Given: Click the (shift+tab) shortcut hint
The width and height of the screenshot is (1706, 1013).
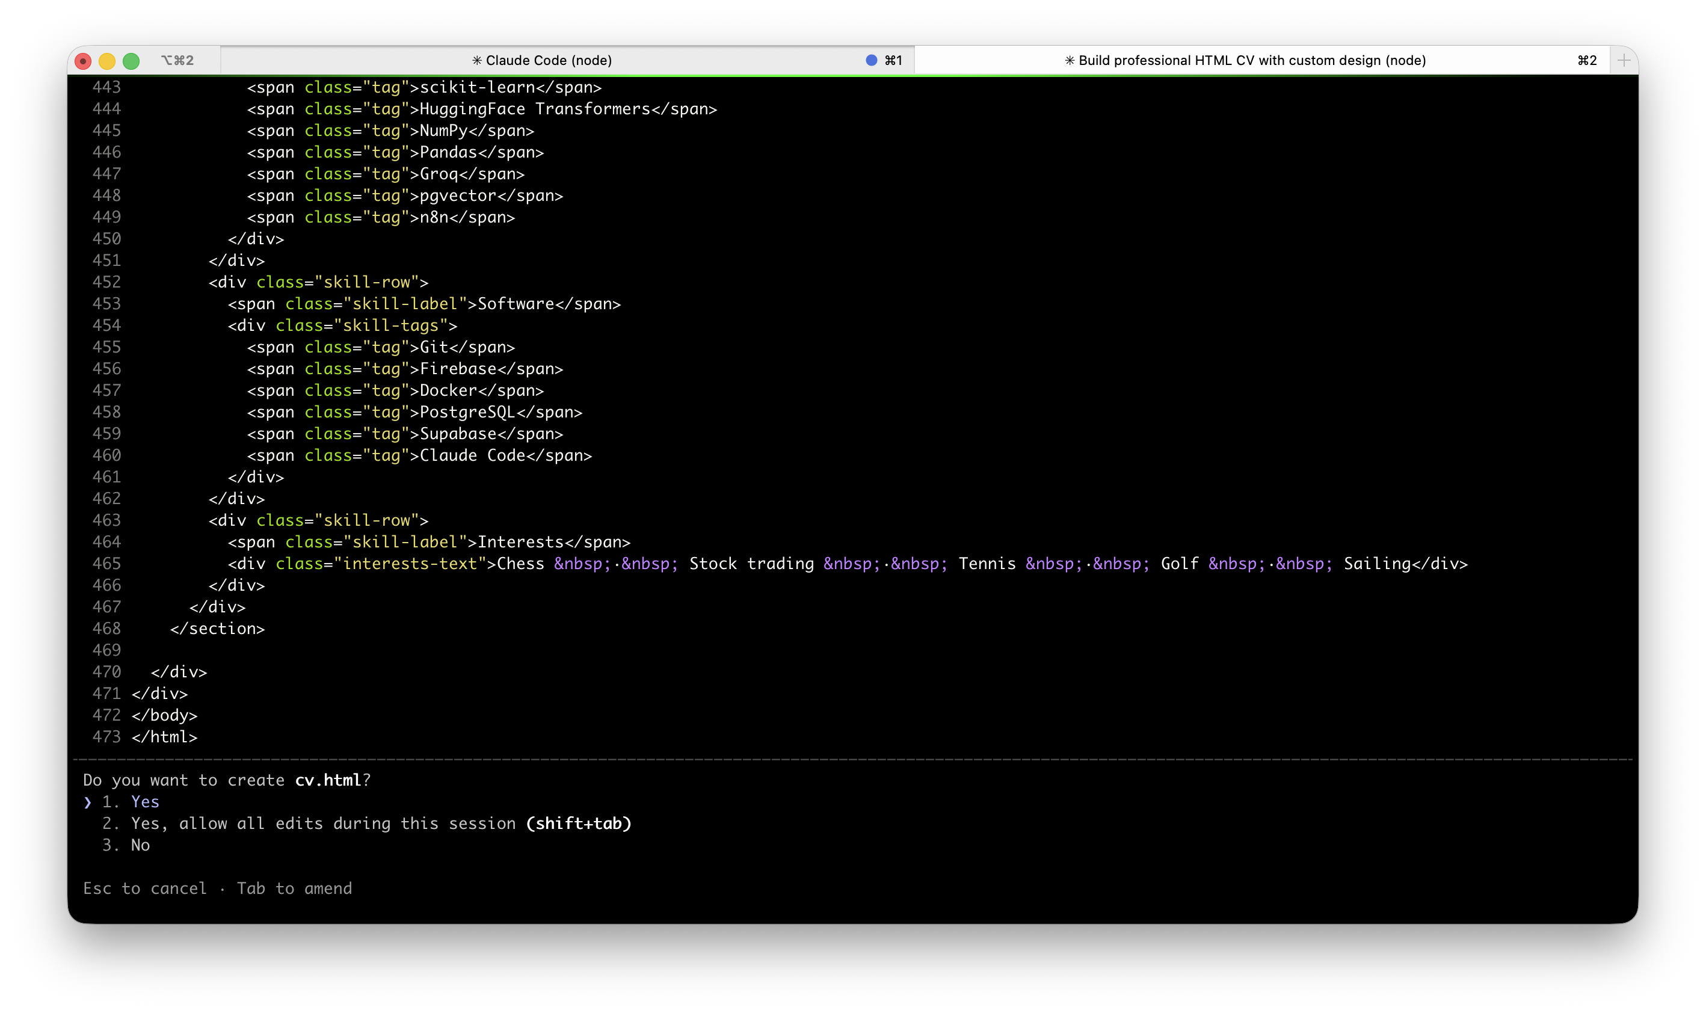Looking at the screenshot, I should tap(579, 824).
